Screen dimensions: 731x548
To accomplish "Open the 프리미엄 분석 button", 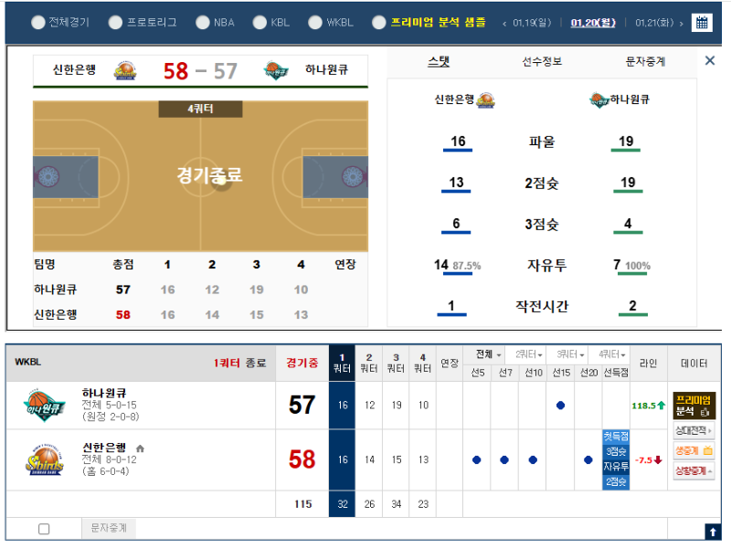I will (694, 406).
